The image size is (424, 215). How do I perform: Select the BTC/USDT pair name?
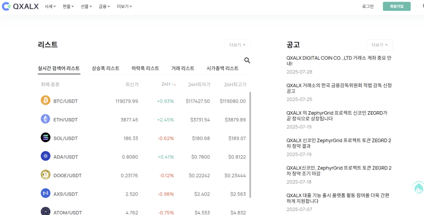click(66, 101)
